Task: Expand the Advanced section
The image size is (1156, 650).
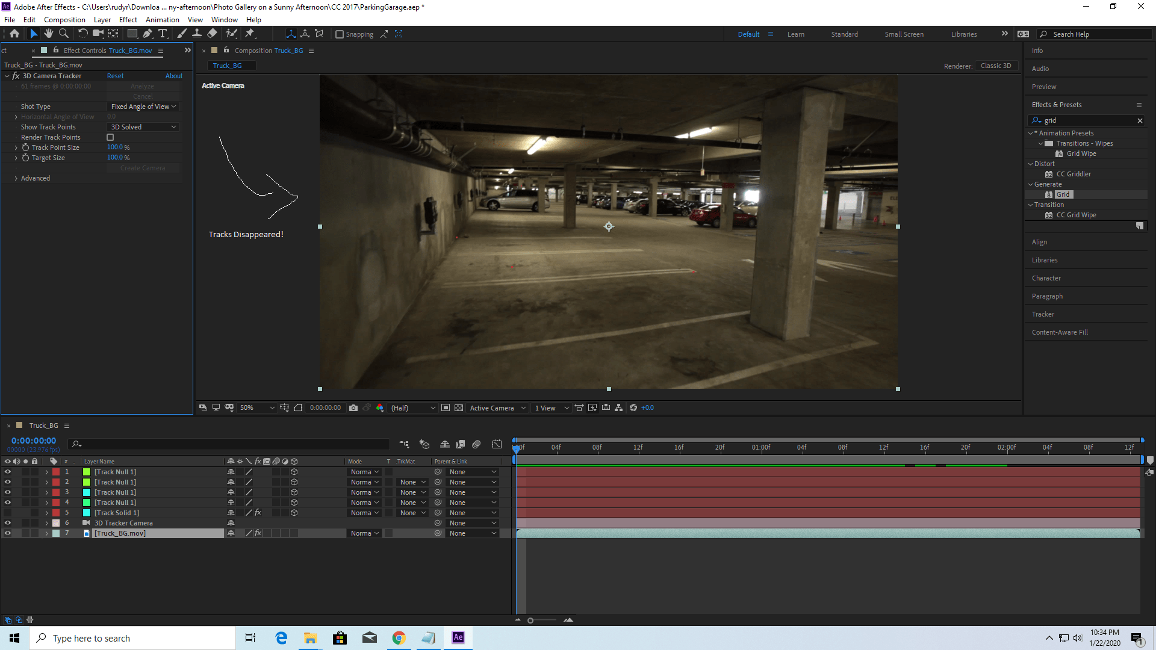Action: 16,178
